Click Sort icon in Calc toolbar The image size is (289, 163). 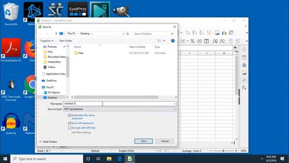coord(188,33)
